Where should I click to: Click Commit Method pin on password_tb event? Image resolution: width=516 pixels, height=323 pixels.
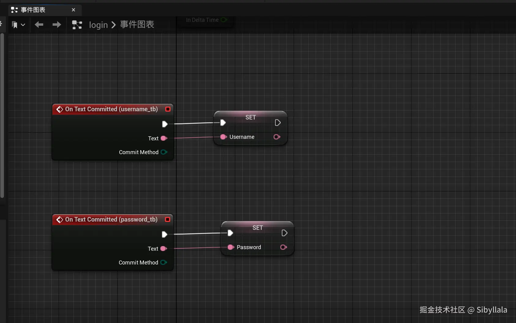point(164,262)
